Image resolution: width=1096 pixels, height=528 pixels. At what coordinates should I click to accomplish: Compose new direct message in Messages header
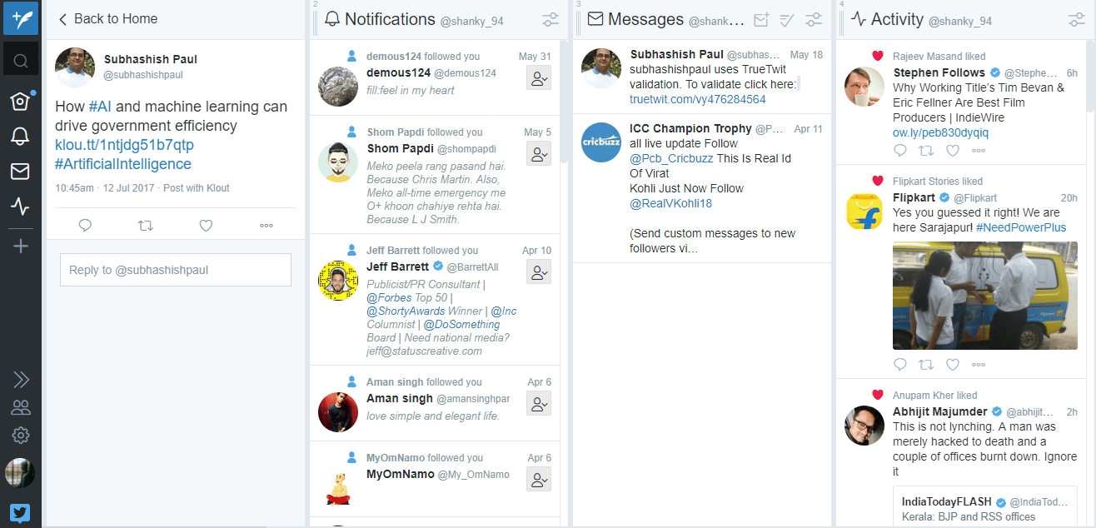760,19
